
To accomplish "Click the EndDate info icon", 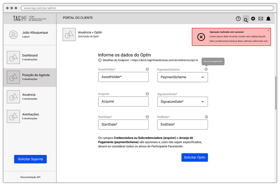I will click(206, 117).
